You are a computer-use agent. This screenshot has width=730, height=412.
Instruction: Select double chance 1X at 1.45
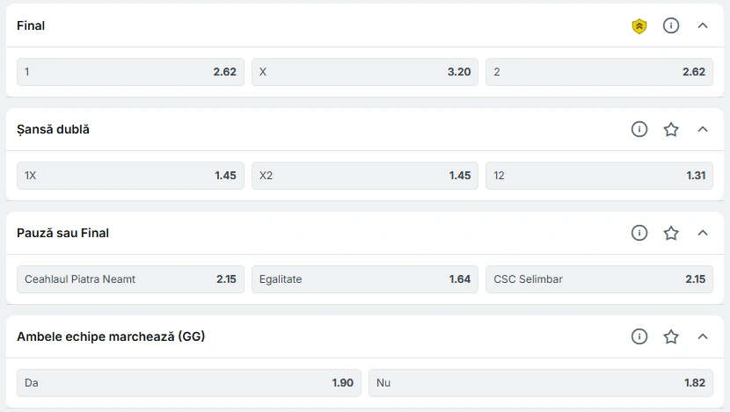click(x=130, y=176)
